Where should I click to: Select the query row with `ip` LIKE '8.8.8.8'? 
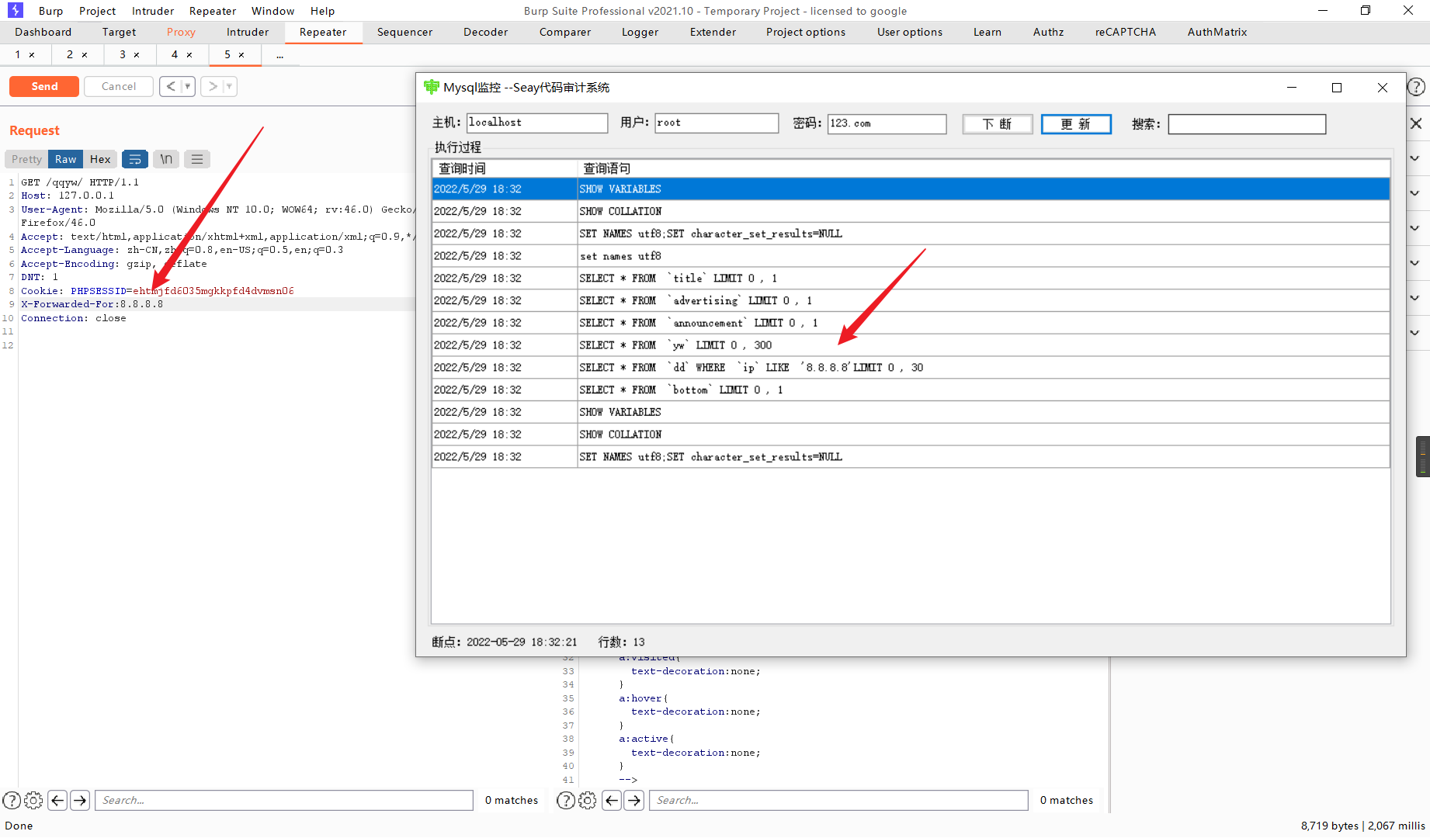pyautogui.click(x=911, y=368)
